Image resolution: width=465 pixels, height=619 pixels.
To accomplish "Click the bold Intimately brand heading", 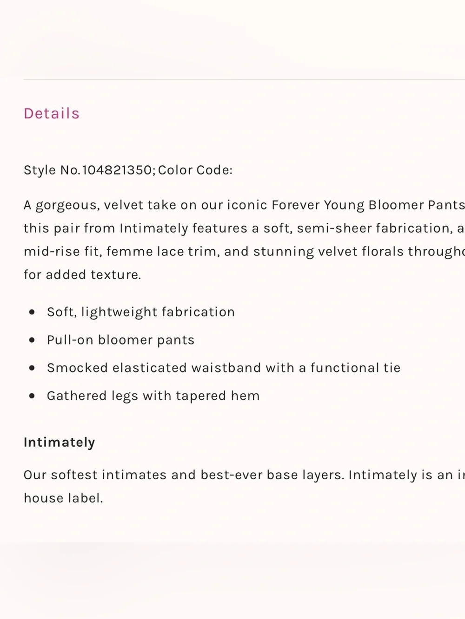I will point(60,442).
